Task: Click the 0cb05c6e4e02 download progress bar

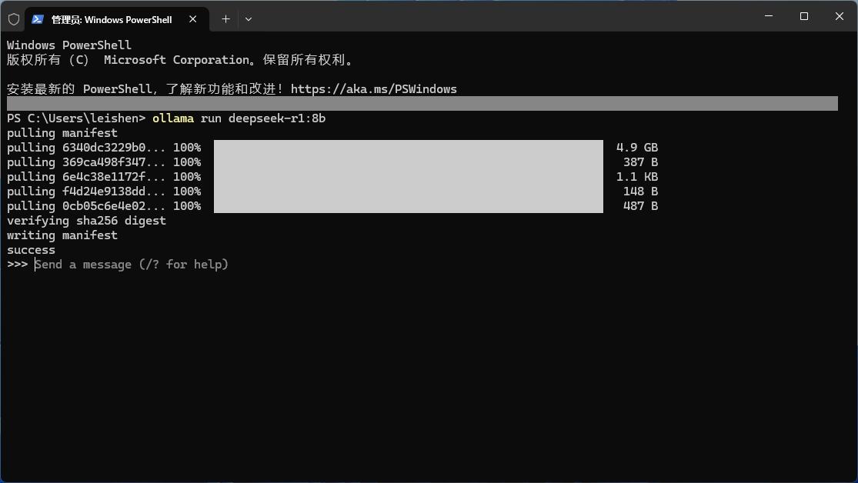Action: point(408,206)
